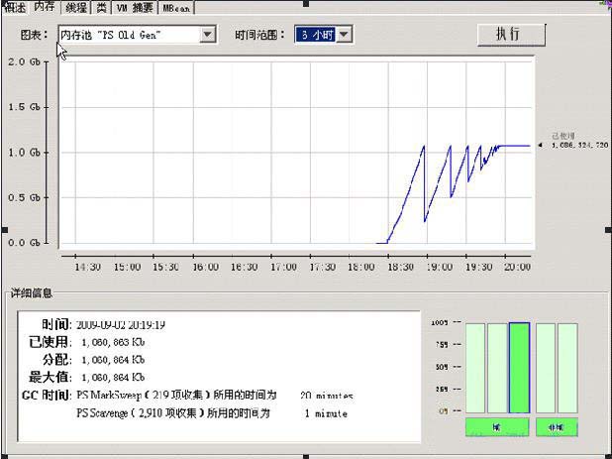Click the 时间范围 label
This screenshot has width=612, height=459.
pos(259,35)
